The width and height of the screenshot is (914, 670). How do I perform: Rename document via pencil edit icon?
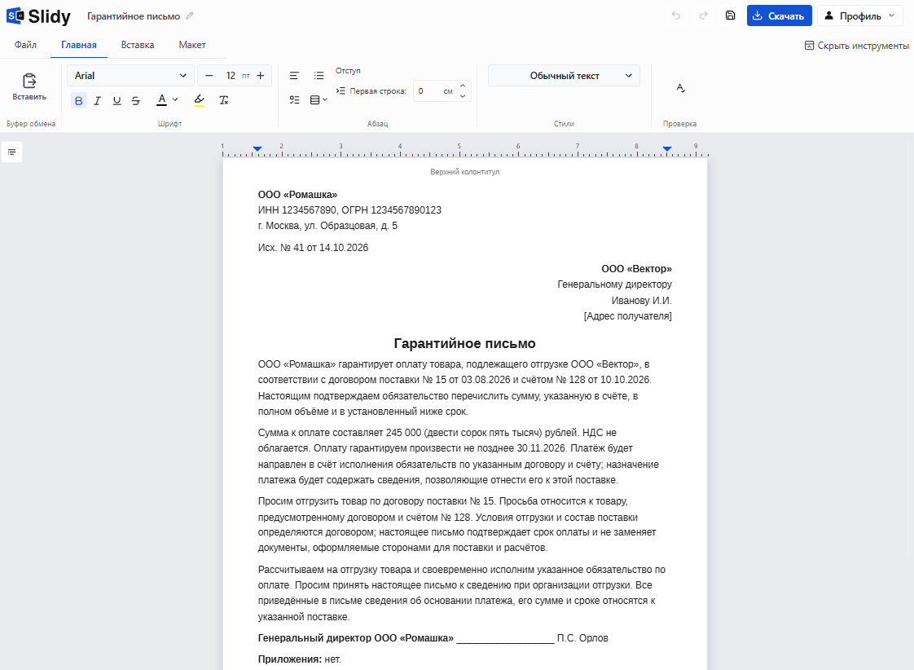tap(190, 15)
